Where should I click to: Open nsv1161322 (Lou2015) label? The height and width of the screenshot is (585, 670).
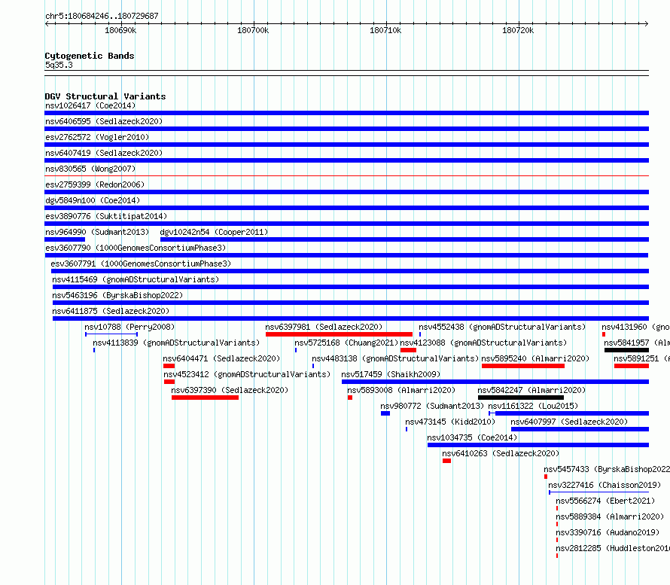click(x=533, y=406)
